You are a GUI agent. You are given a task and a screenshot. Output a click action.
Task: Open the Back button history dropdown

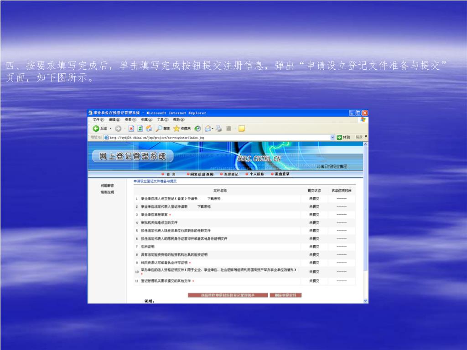click(x=110, y=129)
